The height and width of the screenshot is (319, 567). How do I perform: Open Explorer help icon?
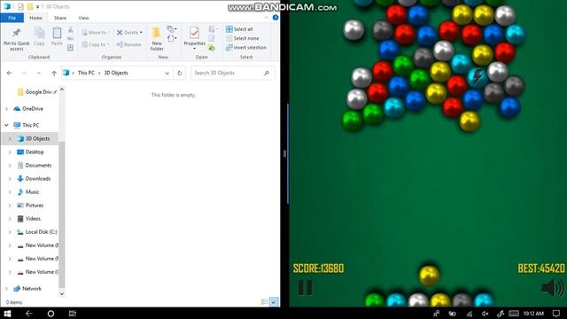coord(276,18)
